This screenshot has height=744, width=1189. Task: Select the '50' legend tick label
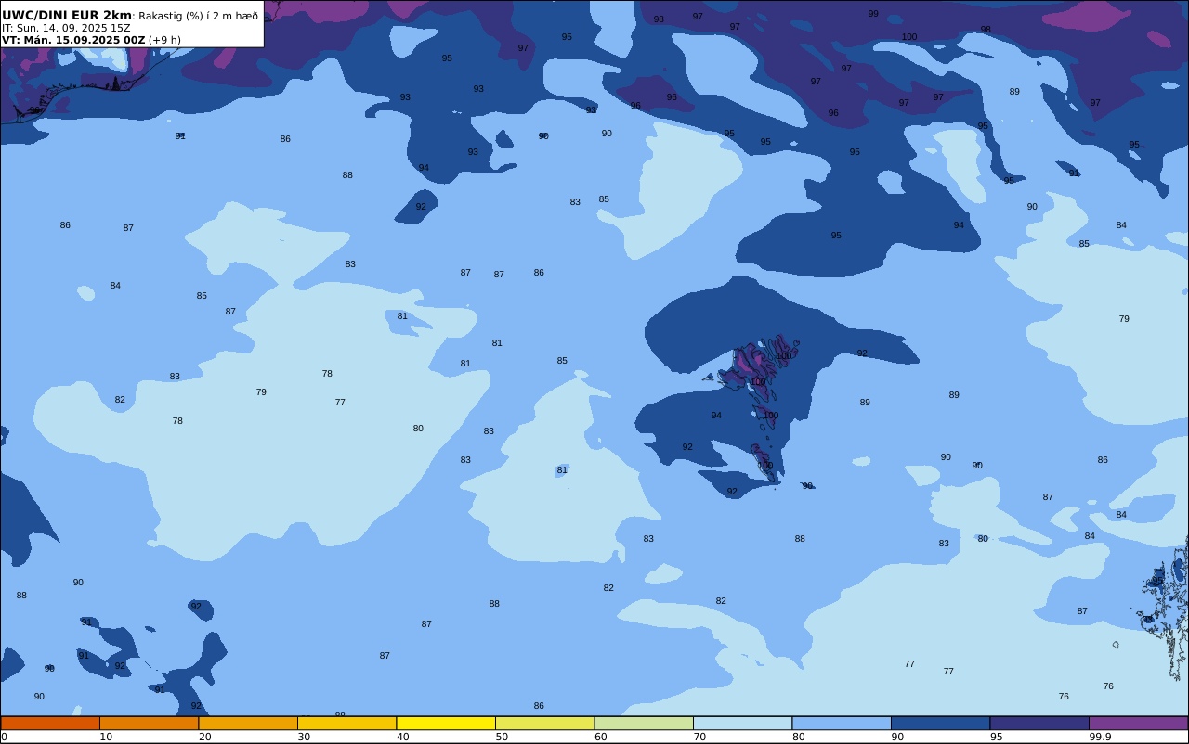tap(502, 737)
